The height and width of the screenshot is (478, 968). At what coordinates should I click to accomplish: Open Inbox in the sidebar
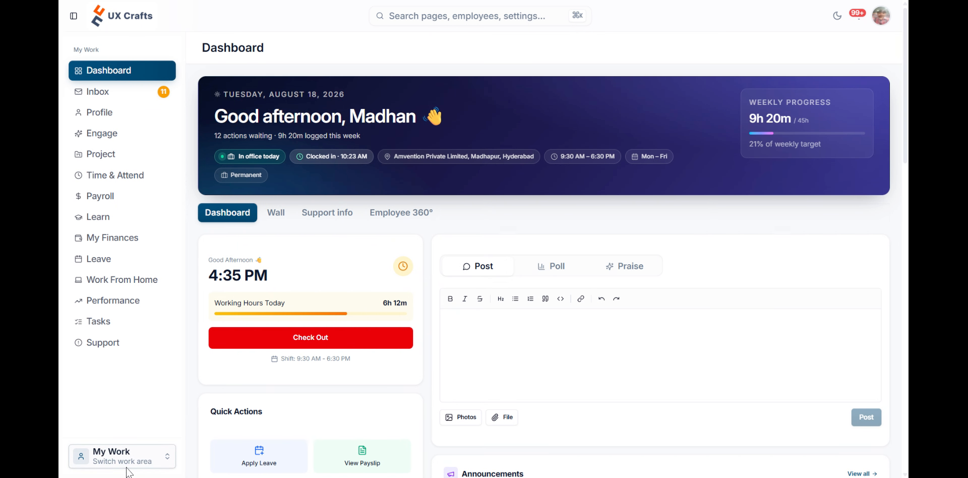(122, 92)
